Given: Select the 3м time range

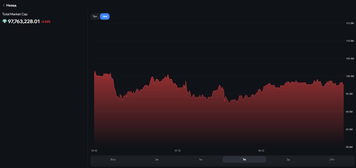Looking at the screenshot, I should tap(157, 159).
